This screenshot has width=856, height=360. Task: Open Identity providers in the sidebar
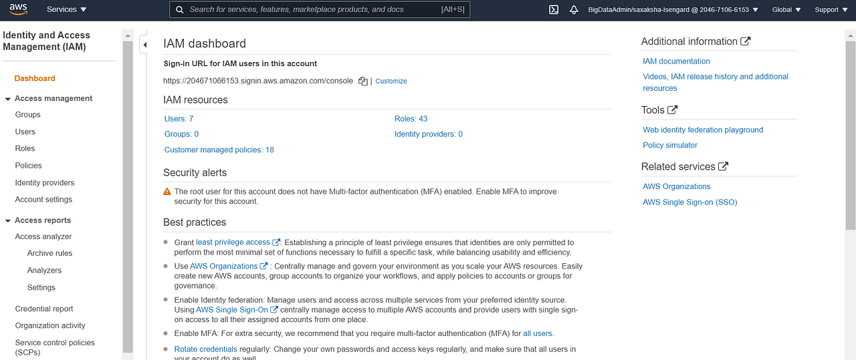(x=45, y=182)
